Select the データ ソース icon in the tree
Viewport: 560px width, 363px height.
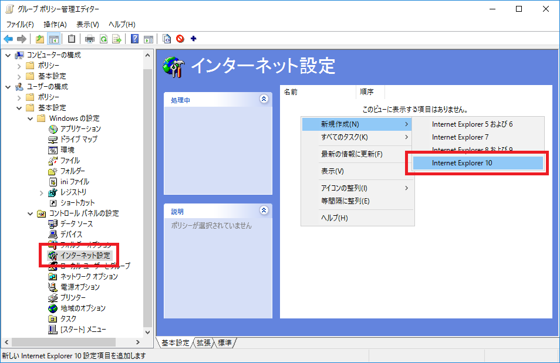tap(53, 224)
